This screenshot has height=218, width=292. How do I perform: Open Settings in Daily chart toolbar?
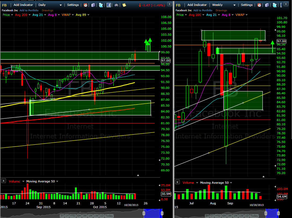click(73, 5)
